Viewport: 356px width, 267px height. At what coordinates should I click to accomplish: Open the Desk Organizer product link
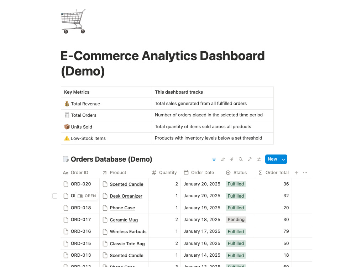pyautogui.click(x=126, y=196)
